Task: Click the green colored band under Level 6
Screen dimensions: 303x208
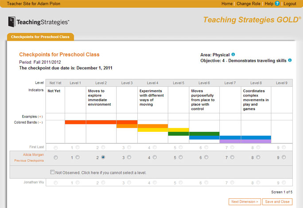Action: (204, 134)
